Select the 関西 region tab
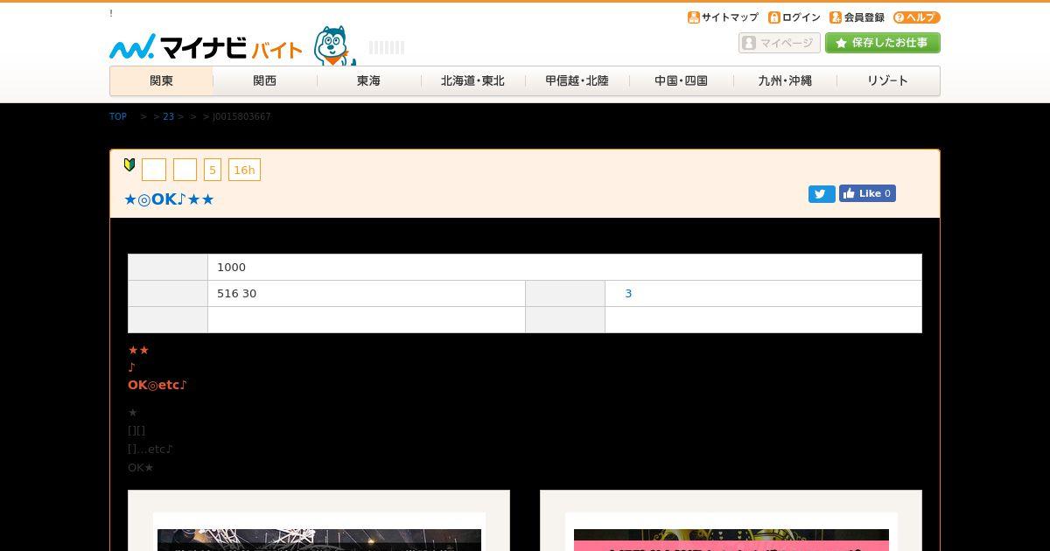The image size is (1050, 551). pos(265,80)
